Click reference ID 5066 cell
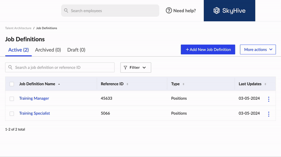281x157 pixels. tap(105, 113)
